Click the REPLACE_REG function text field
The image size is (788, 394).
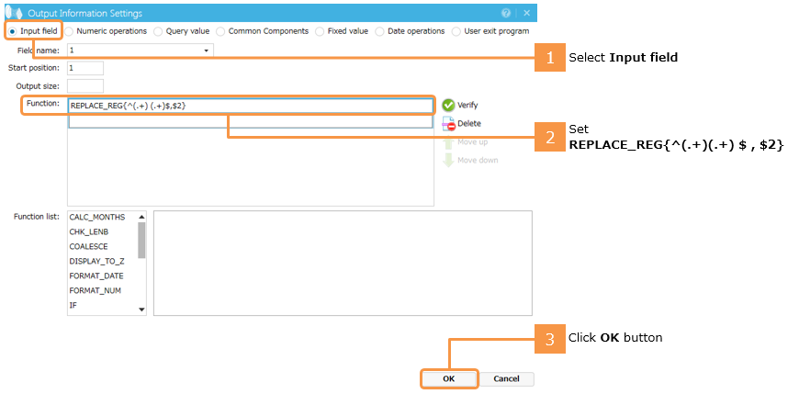[x=248, y=106]
